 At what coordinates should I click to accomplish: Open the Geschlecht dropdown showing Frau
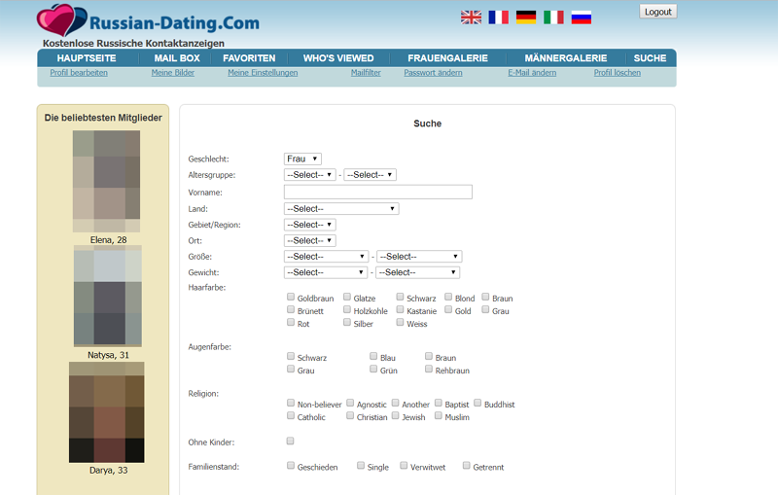click(302, 159)
